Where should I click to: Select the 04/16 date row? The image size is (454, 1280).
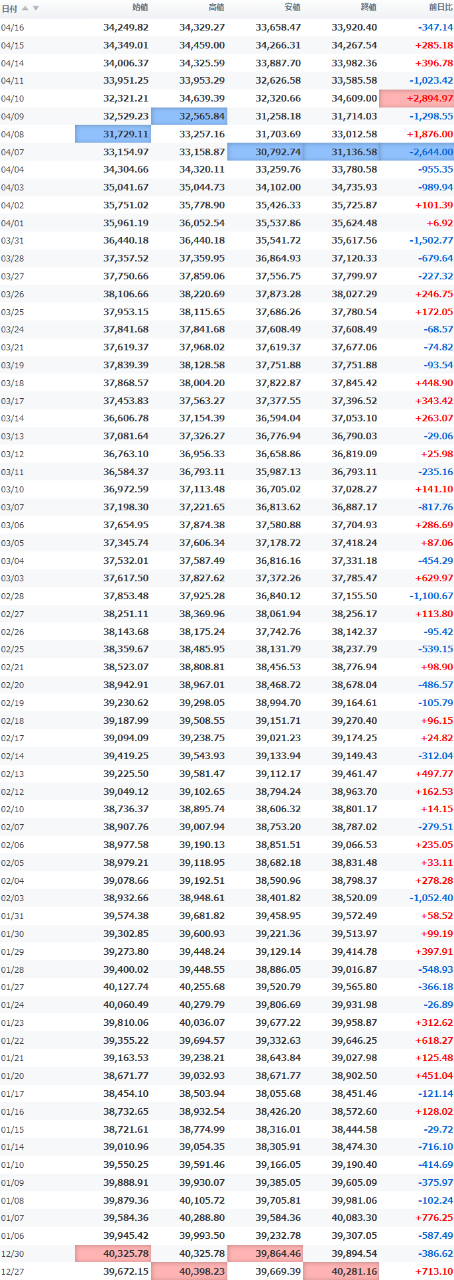(227, 27)
